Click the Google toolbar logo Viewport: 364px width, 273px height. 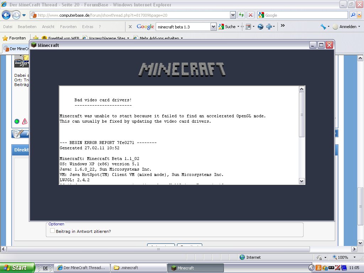point(145,27)
